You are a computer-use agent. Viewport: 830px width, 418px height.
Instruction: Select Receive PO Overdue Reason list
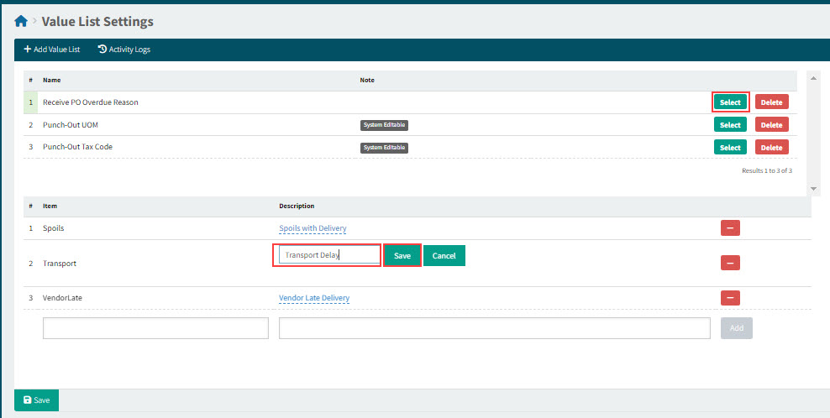pos(730,102)
